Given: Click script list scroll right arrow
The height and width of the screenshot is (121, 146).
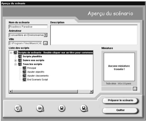Looking at the screenshot, I should pos(91,92).
